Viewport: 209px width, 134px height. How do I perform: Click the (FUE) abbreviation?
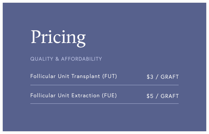(x=109, y=96)
